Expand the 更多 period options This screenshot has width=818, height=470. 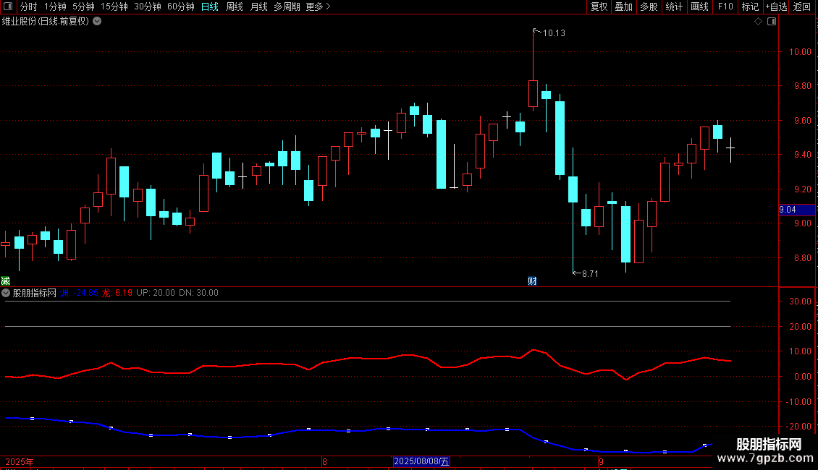[x=318, y=7]
